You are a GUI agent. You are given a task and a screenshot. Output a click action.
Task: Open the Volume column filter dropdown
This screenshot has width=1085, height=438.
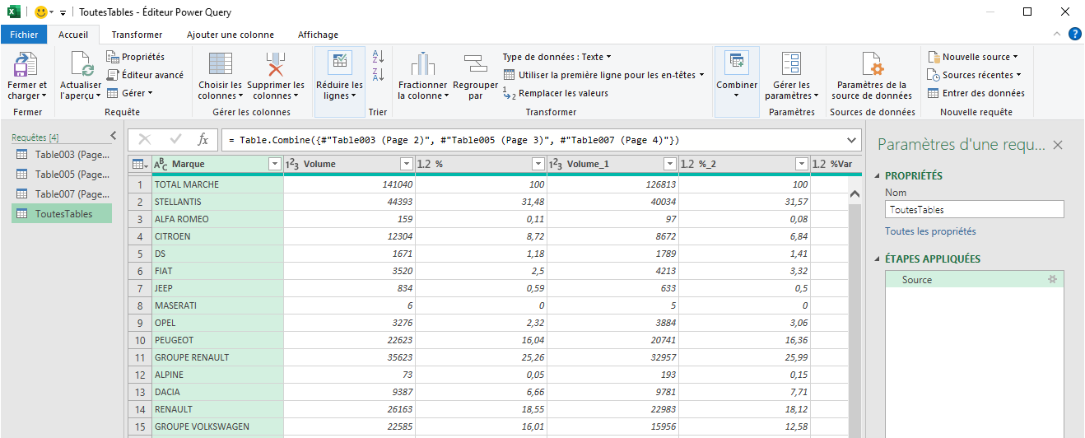click(407, 164)
